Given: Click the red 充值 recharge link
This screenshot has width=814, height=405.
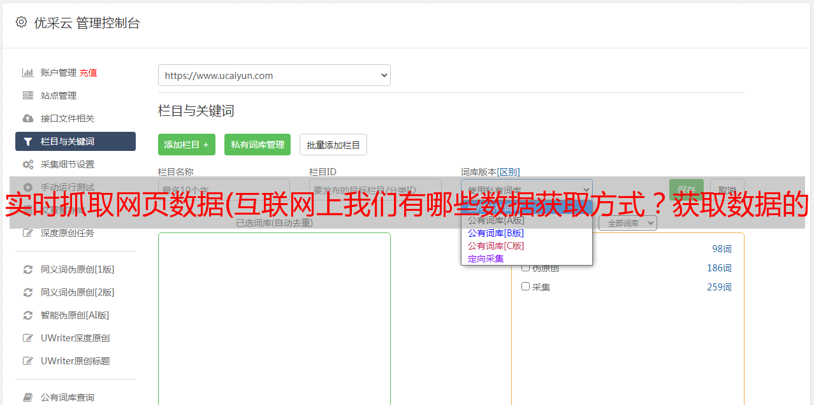Looking at the screenshot, I should click(88, 73).
